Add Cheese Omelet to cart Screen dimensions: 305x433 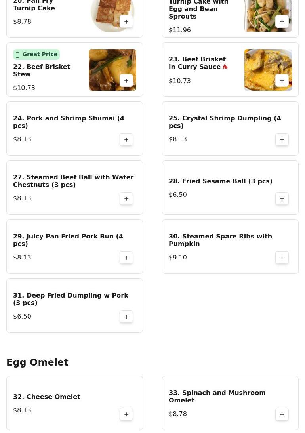pos(126,414)
